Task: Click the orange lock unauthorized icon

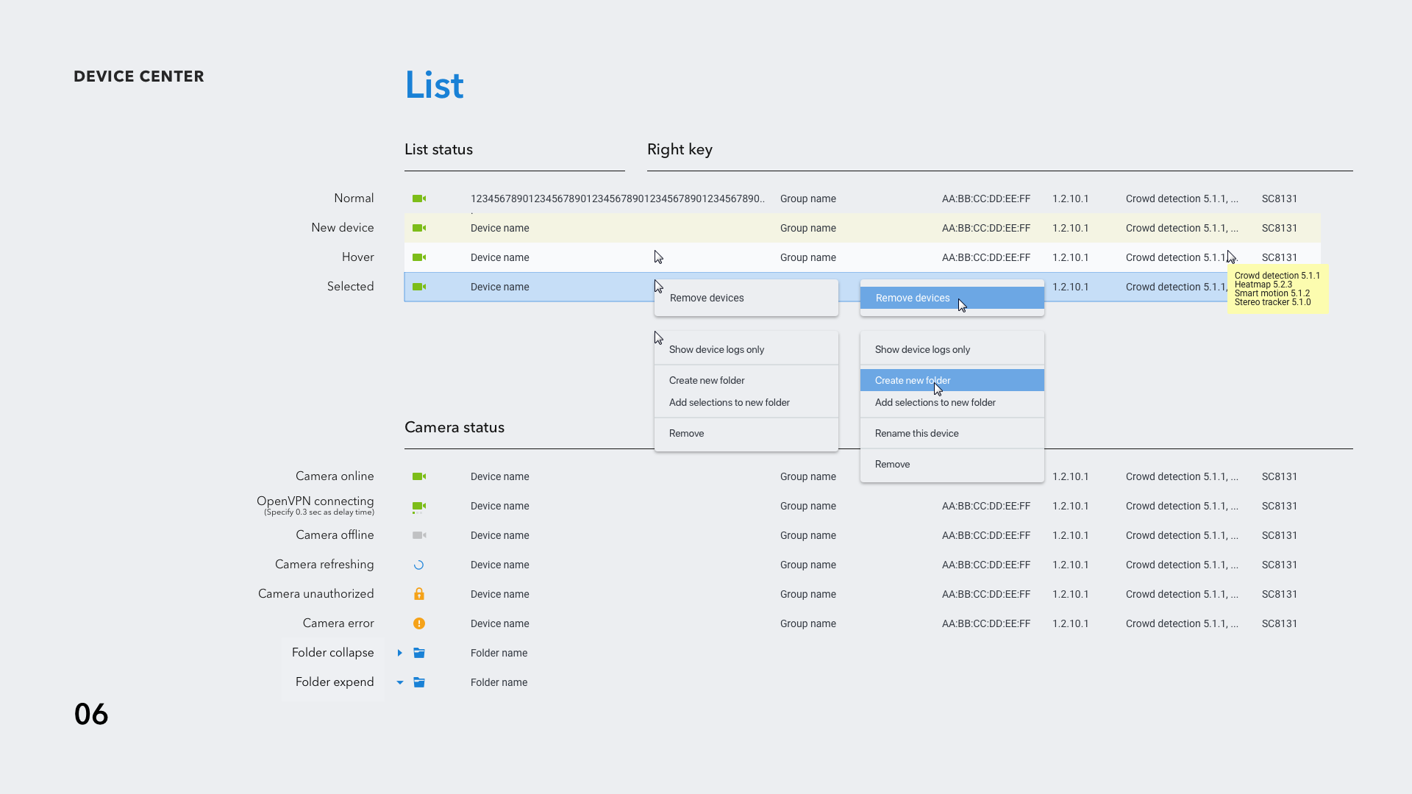Action: (x=419, y=594)
